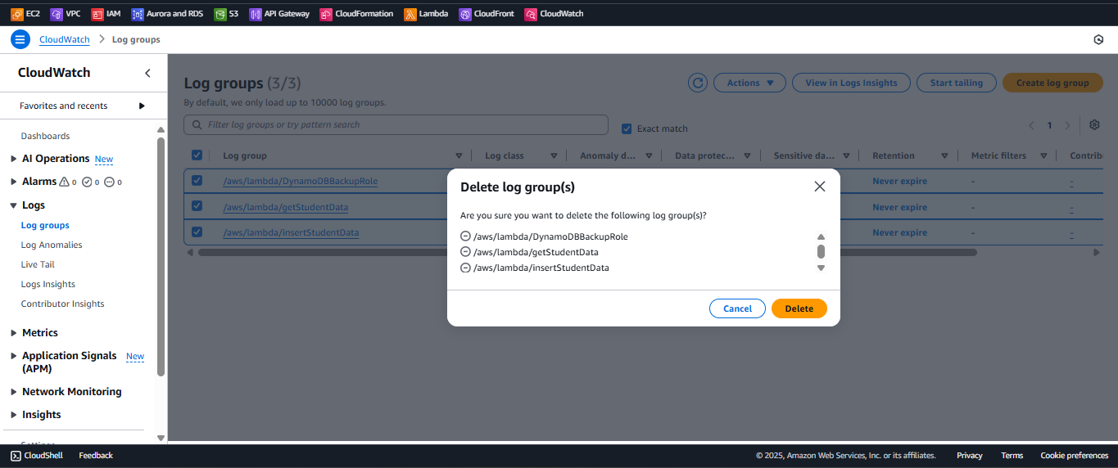This screenshot has width=1118, height=468.
Task: Open the API Gateway shortcut icon
Action: point(256,14)
